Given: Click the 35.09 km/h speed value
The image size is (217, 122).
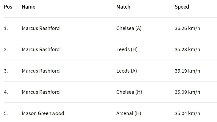Looking at the screenshot, I should [x=187, y=92].
